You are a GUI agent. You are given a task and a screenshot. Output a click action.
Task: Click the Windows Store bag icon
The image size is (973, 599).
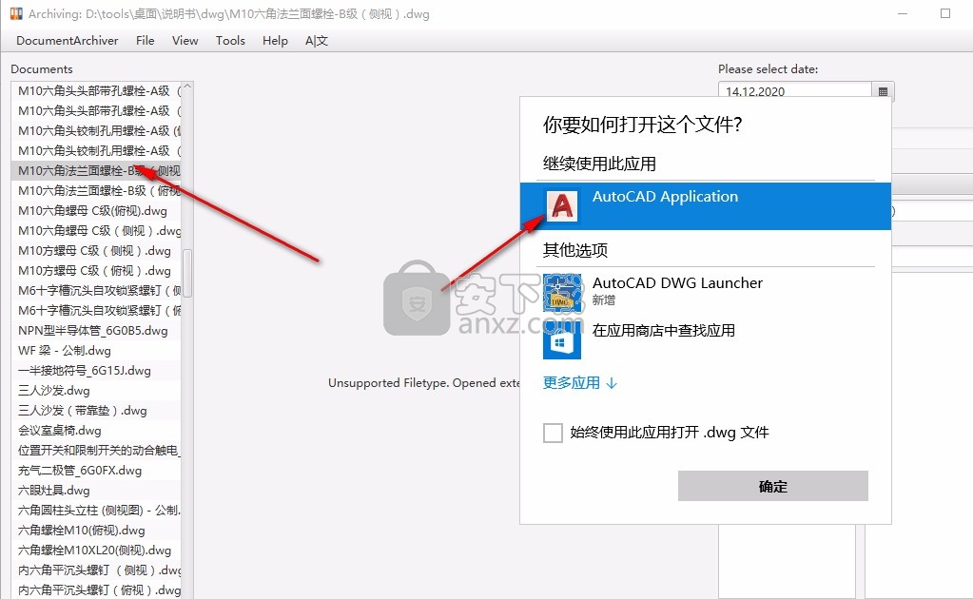(562, 341)
